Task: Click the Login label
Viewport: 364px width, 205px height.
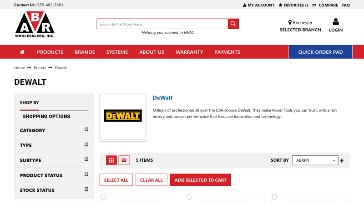Action: 336,30
